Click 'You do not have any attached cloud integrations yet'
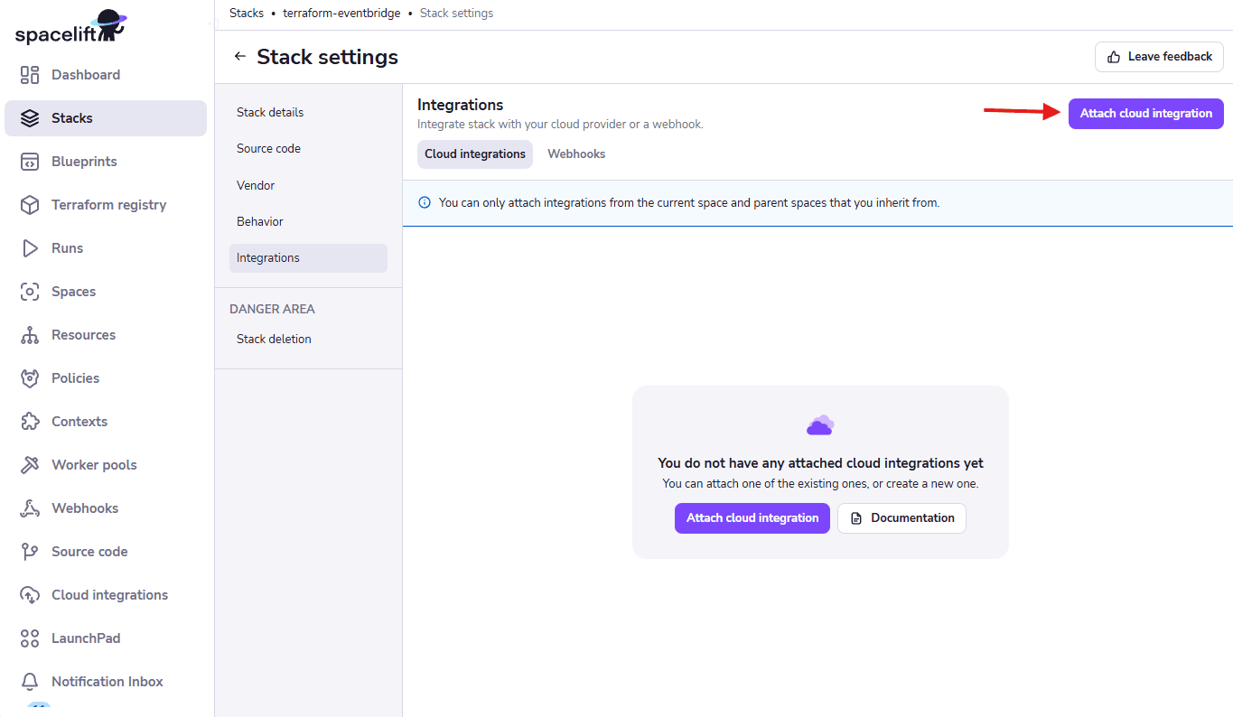1233x717 pixels. pyautogui.click(x=820, y=463)
